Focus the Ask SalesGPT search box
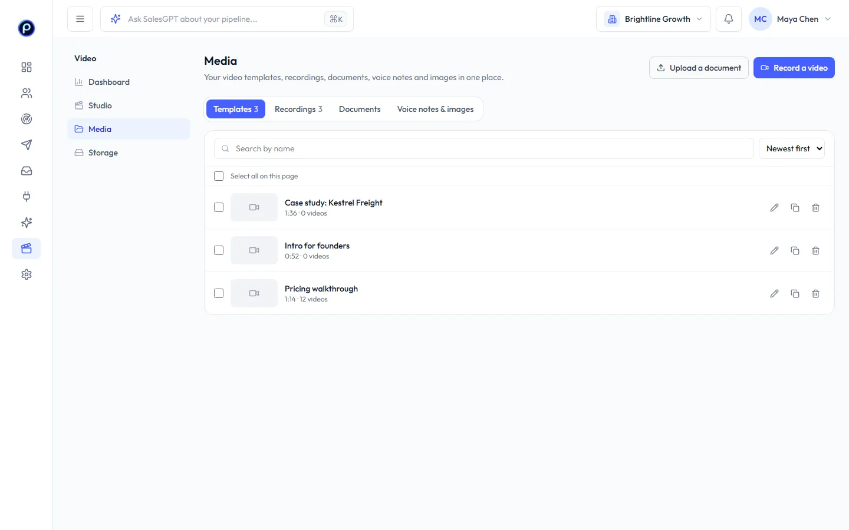 tap(227, 19)
